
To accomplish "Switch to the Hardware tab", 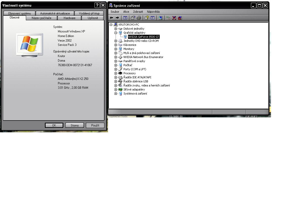I will coord(69,18).
